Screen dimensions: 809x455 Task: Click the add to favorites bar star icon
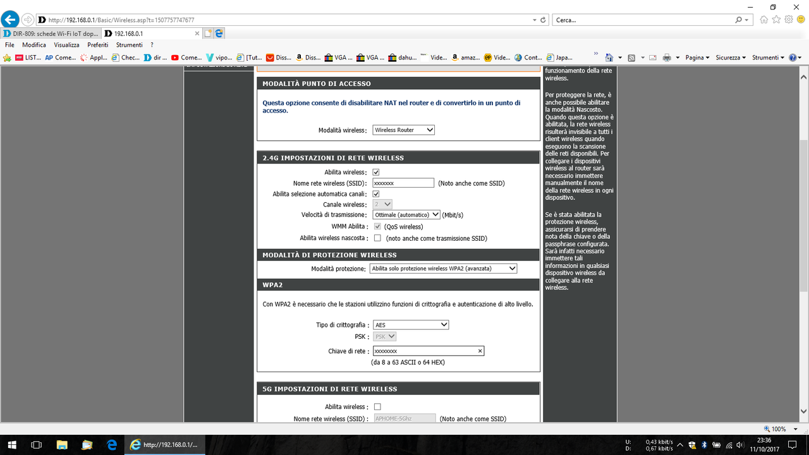[8, 58]
